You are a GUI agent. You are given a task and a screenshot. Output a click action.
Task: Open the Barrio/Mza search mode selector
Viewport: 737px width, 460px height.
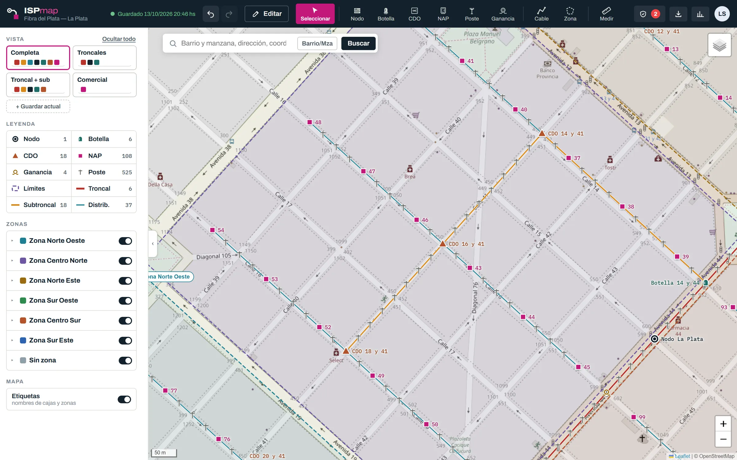(x=317, y=43)
